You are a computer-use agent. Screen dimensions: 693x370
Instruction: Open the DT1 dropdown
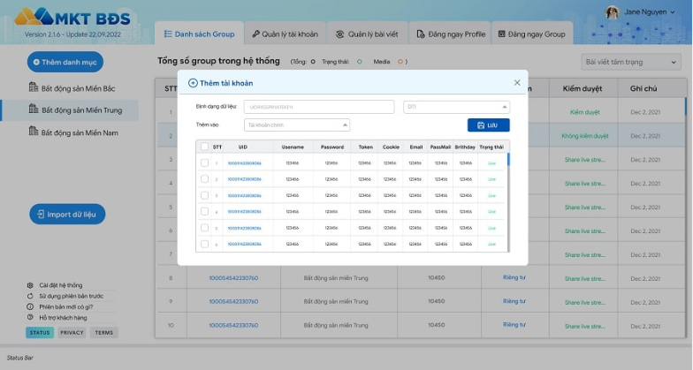(x=456, y=107)
